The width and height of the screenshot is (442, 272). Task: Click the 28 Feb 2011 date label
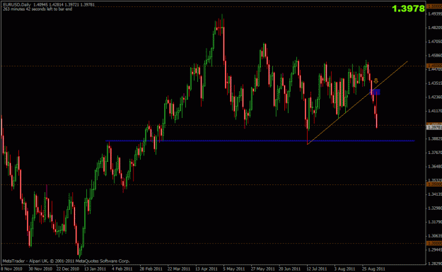click(x=151, y=268)
